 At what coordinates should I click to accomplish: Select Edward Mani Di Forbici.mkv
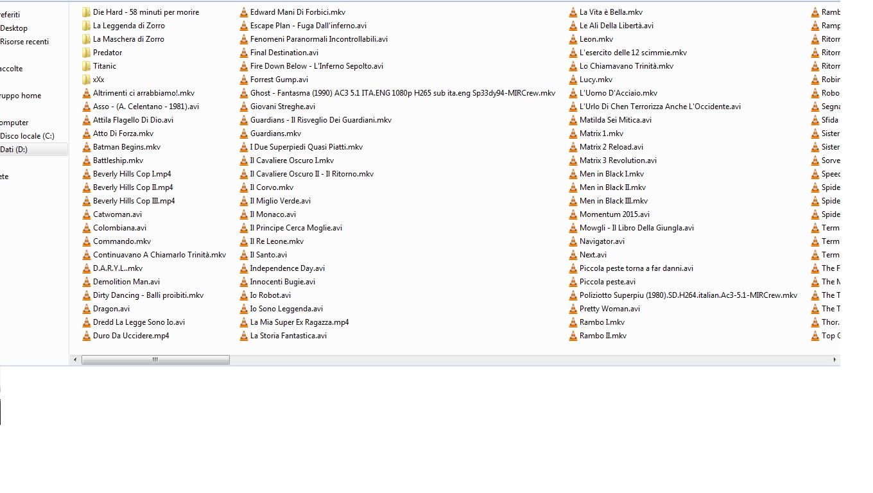coord(298,12)
